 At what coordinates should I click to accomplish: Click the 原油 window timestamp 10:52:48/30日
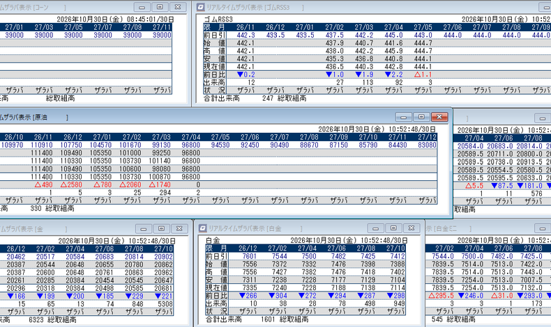click(411, 129)
